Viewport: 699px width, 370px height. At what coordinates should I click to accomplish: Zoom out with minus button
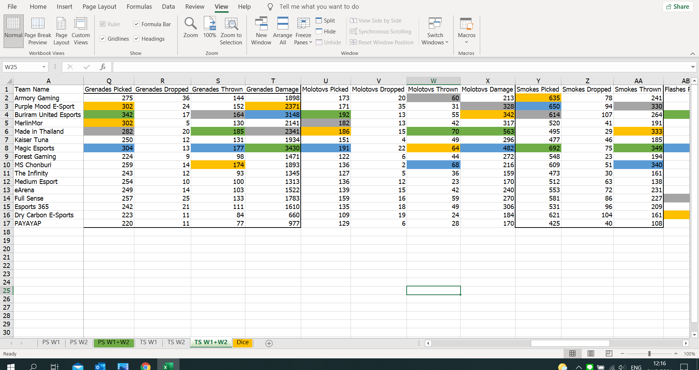point(623,354)
